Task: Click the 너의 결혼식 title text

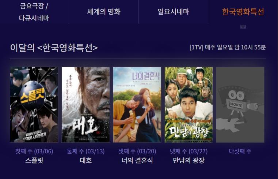Action: (x=137, y=160)
